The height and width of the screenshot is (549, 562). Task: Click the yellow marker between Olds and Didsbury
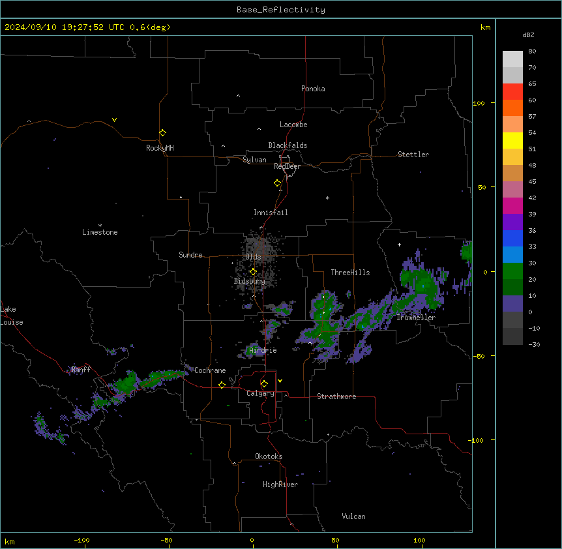click(x=253, y=272)
